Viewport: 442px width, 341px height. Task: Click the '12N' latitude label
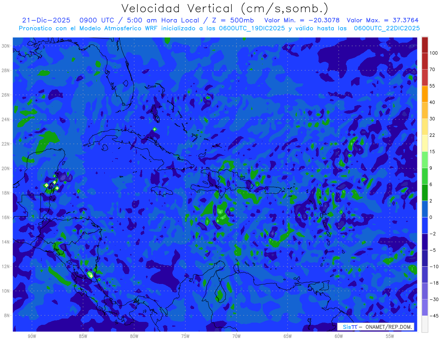click(x=6, y=266)
